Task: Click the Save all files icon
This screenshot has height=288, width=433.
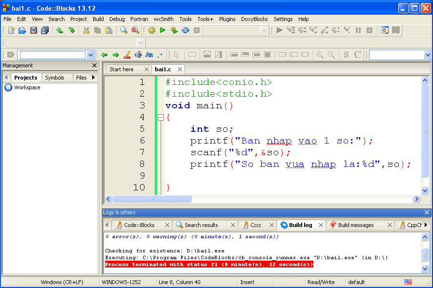Action: point(45,30)
